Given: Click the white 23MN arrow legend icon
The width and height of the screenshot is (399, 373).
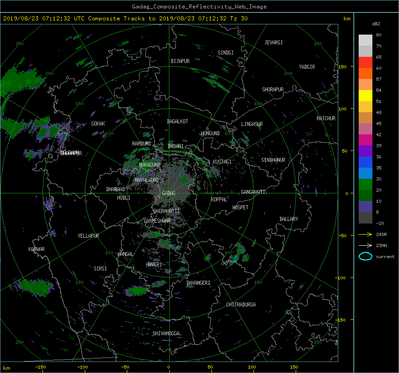Looking at the screenshot, I should click(x=365, y=245).
